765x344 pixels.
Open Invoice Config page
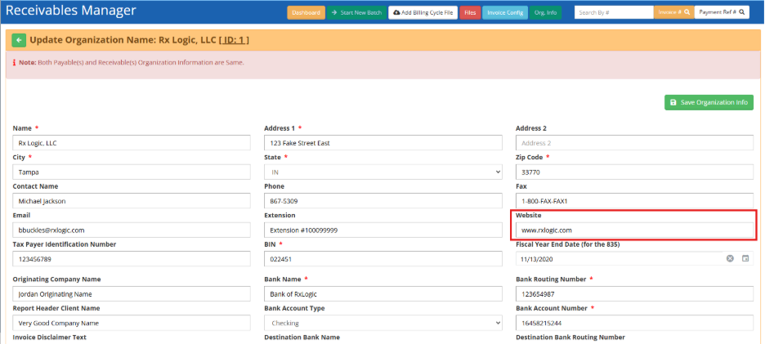[x=505, y=12]
